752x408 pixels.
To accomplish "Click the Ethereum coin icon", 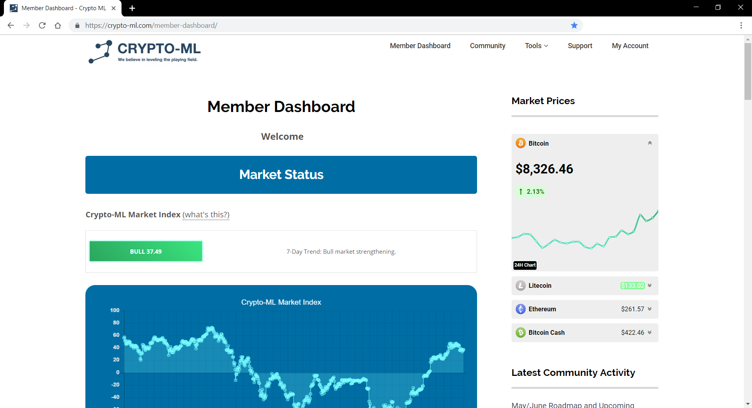I will point(521,309).
